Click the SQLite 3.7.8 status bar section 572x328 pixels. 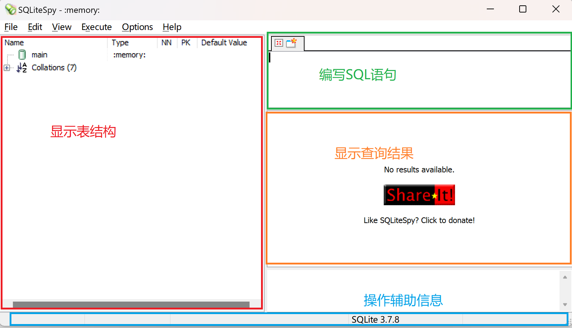[376, 319]
